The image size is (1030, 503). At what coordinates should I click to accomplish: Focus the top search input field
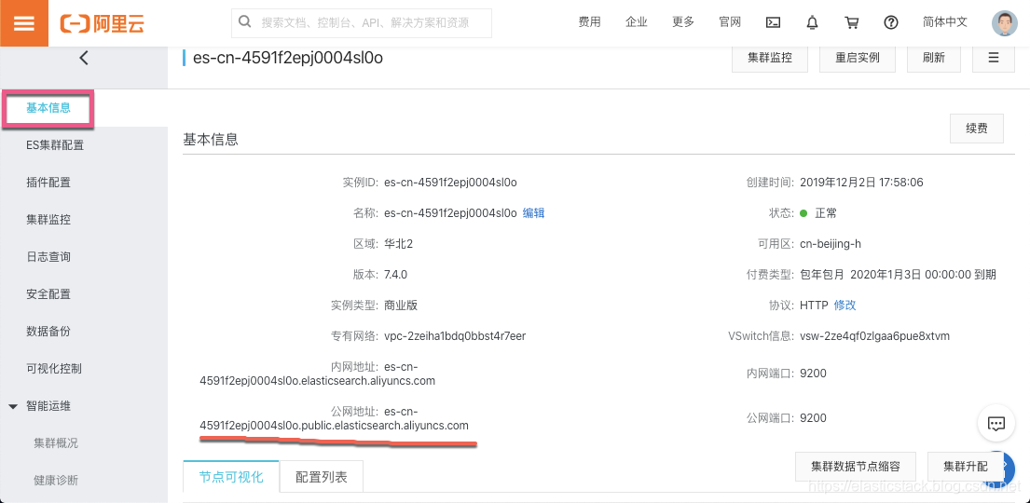(x=362, y=23)
